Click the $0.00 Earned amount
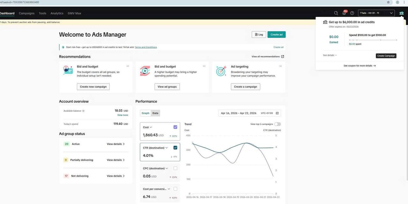The height and width of the screenshot is (204, 408). tap(334, 37)
